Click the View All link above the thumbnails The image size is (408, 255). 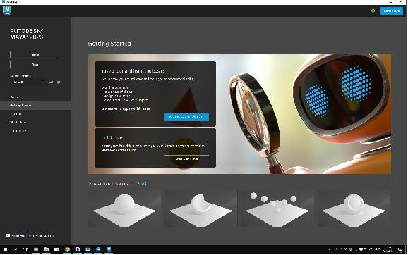coord(143,184)
